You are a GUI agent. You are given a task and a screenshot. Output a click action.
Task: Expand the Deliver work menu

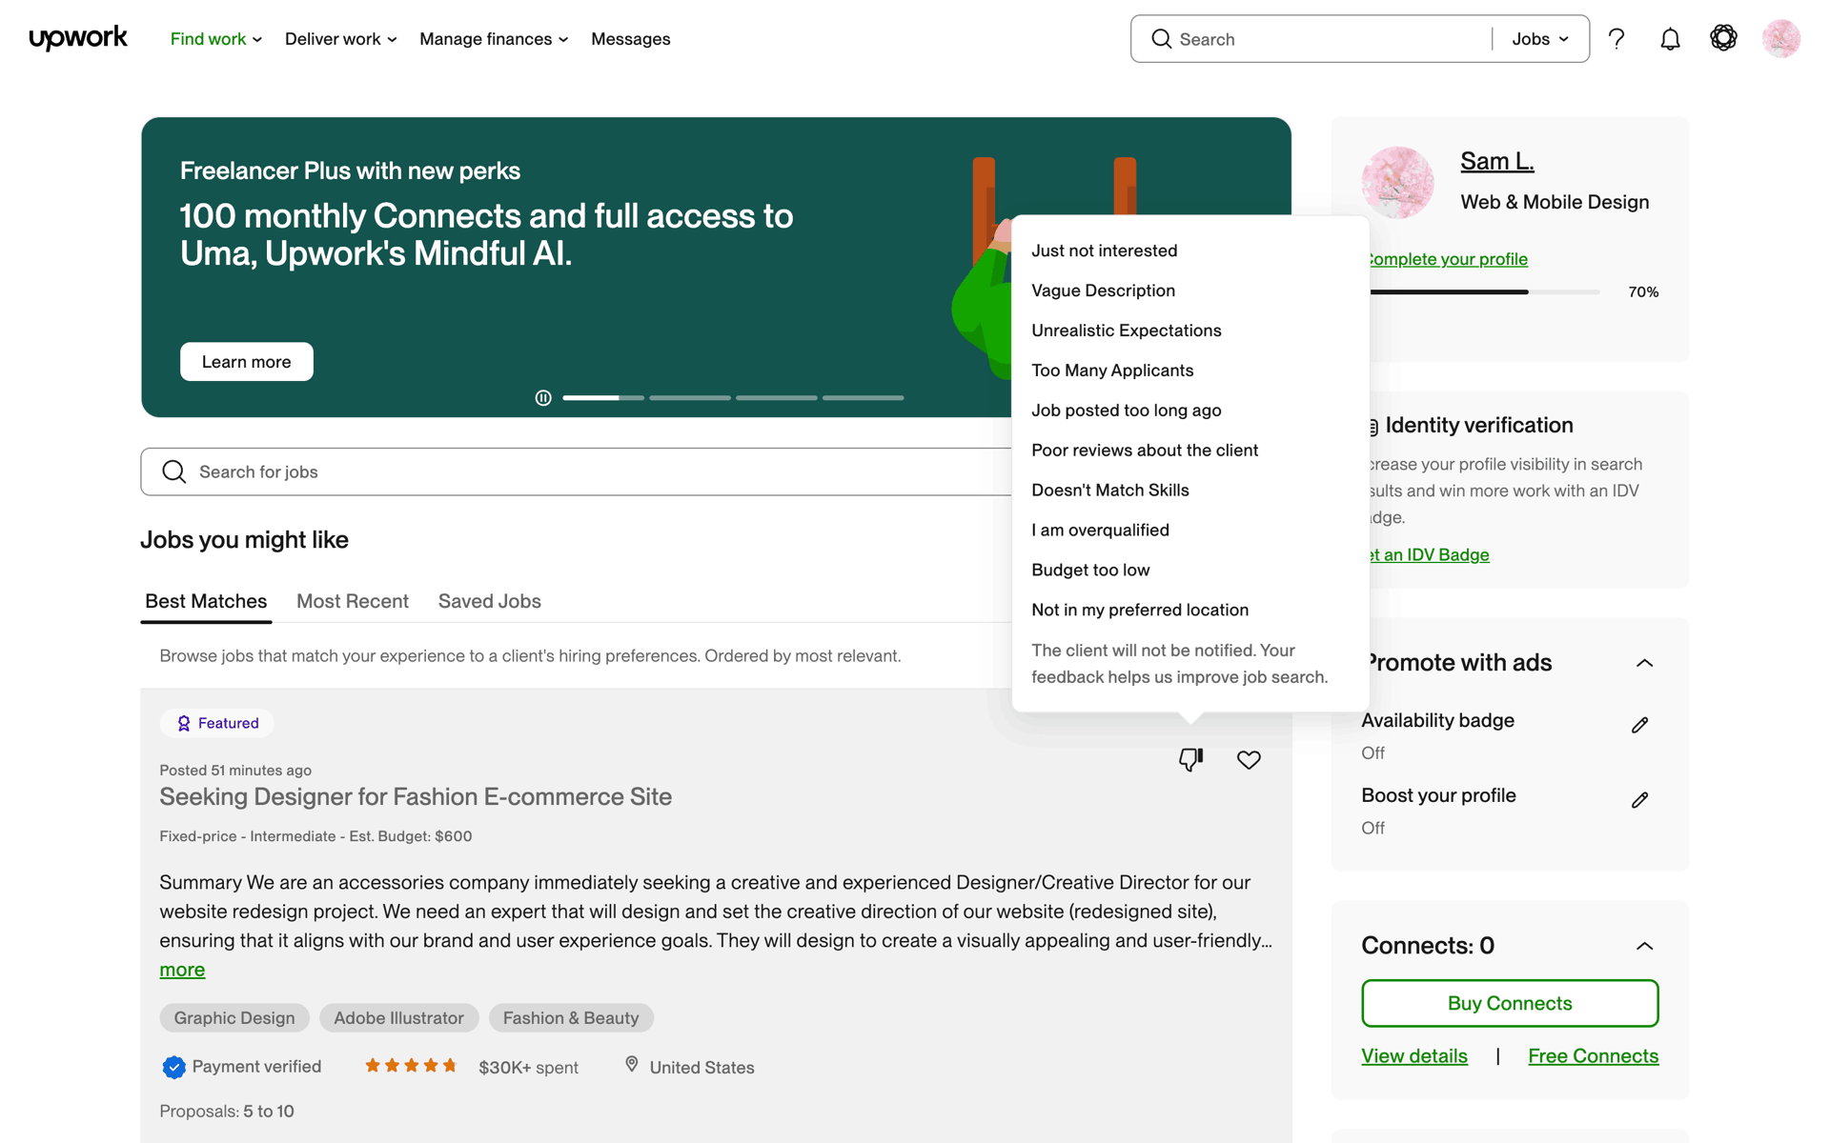tap(341, 39)
